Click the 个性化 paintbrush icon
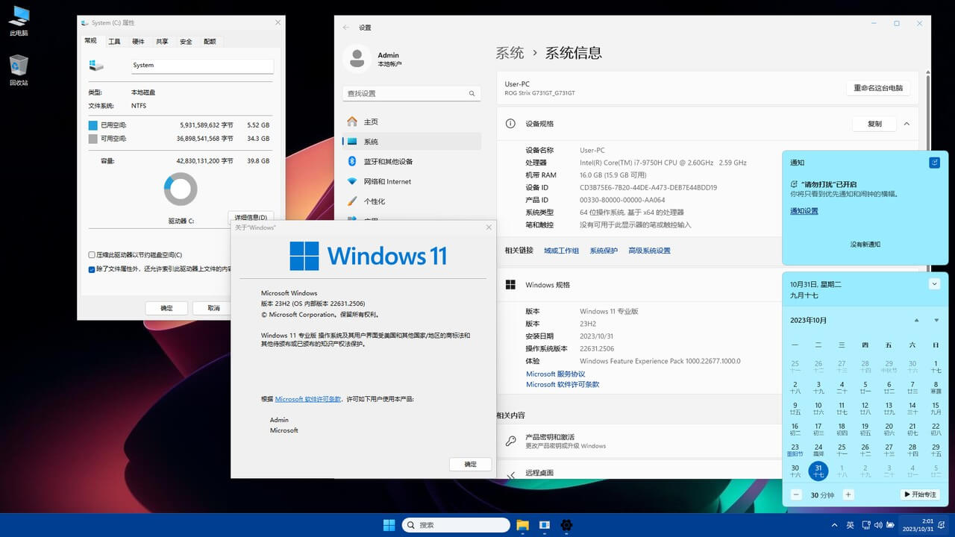955x537 pixels. [x=352, y=201]
